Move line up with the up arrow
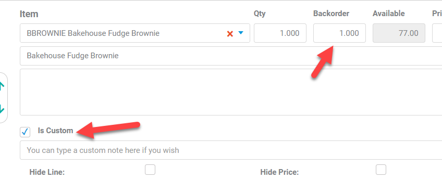The height and width of the screenshot is (193, 442). tap(2, 86)
